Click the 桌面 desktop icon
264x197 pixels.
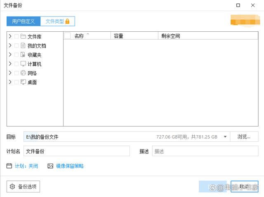23,82
